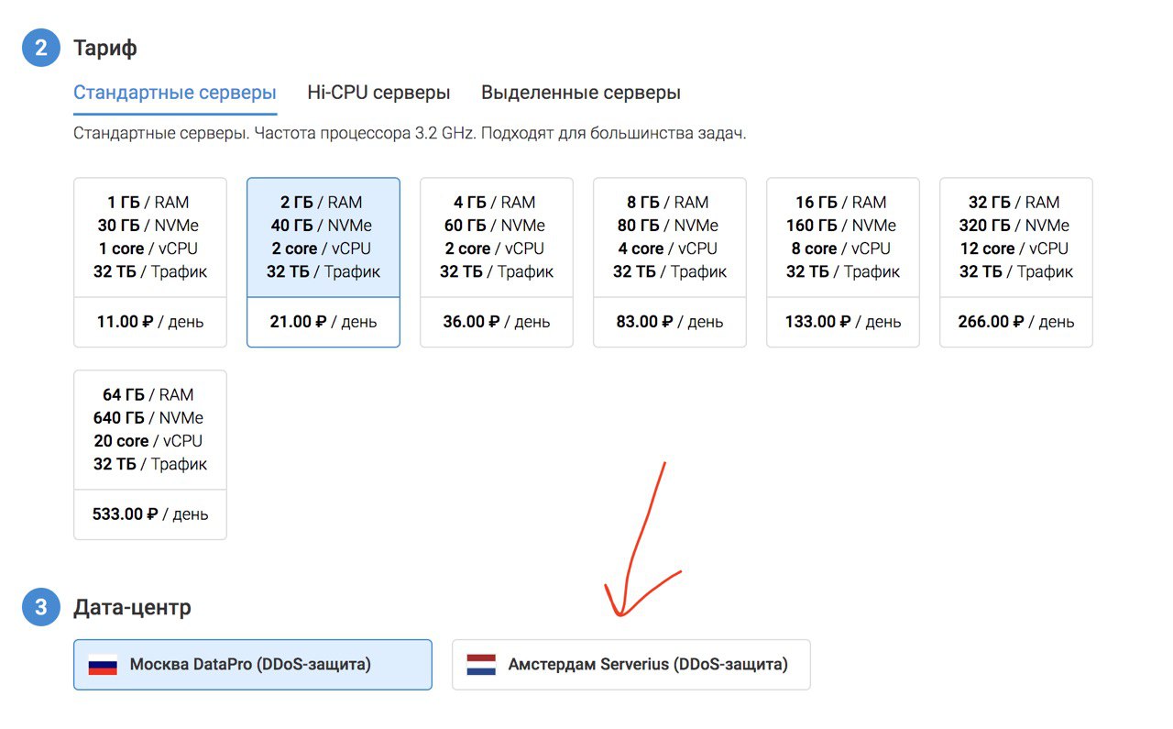The height and width of the screenshot is (729, 1173).
Task: Open the Стандартные серверы tab
Action: pos(175,93)
